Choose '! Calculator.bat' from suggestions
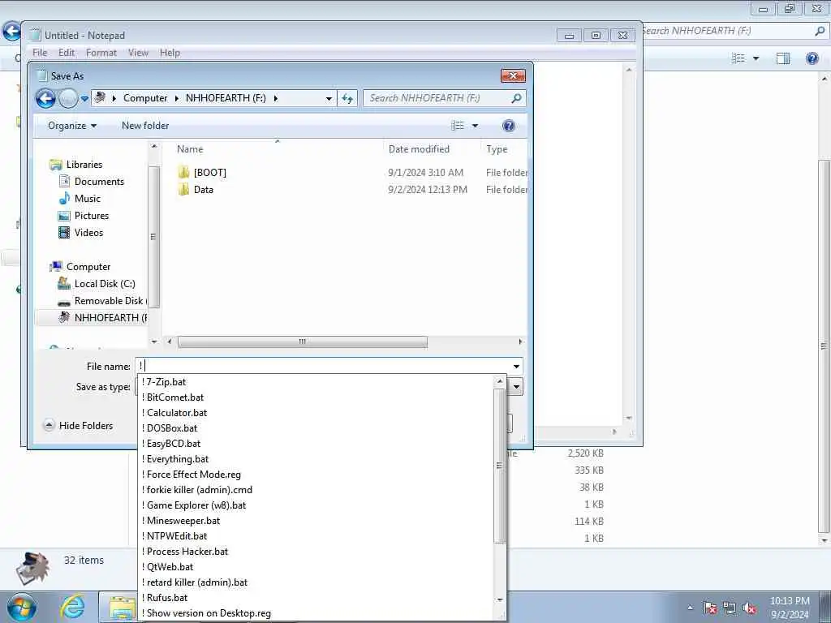 (x=317, y=413)
